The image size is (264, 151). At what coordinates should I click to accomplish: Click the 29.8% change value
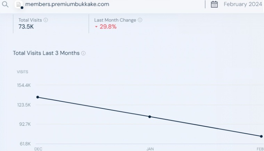pyautogui.click(x=108, y=27)
